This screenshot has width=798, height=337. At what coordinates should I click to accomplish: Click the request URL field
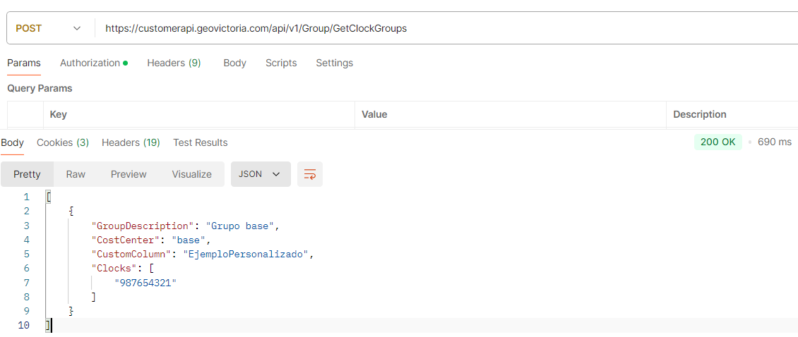[x=424, y=29]
